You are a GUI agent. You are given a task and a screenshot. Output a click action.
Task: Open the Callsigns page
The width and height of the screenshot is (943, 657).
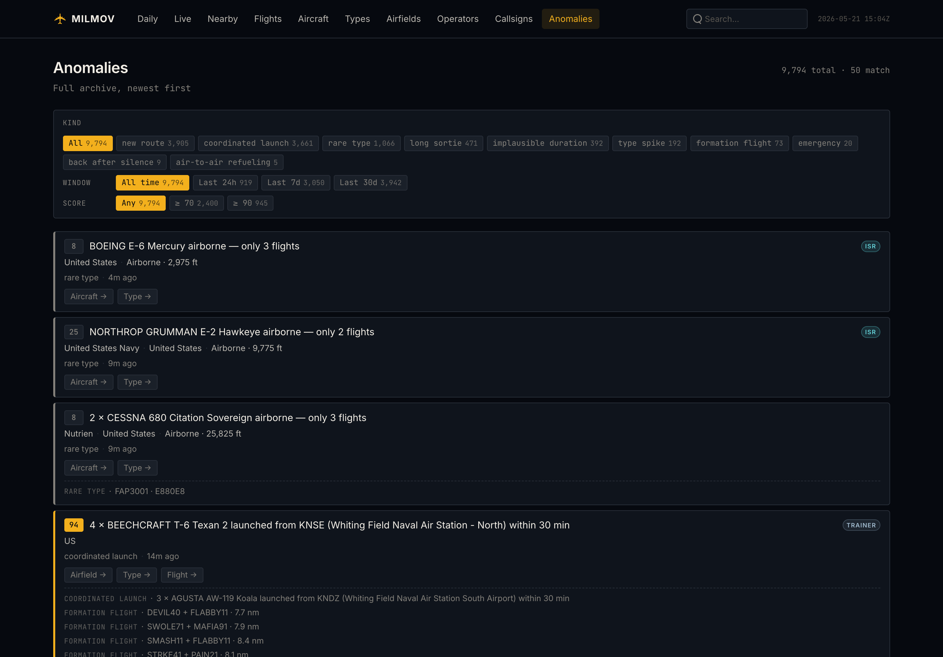pos(513,19)
